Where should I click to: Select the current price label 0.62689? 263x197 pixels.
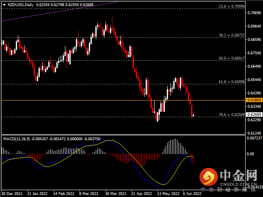coord(254,114)
